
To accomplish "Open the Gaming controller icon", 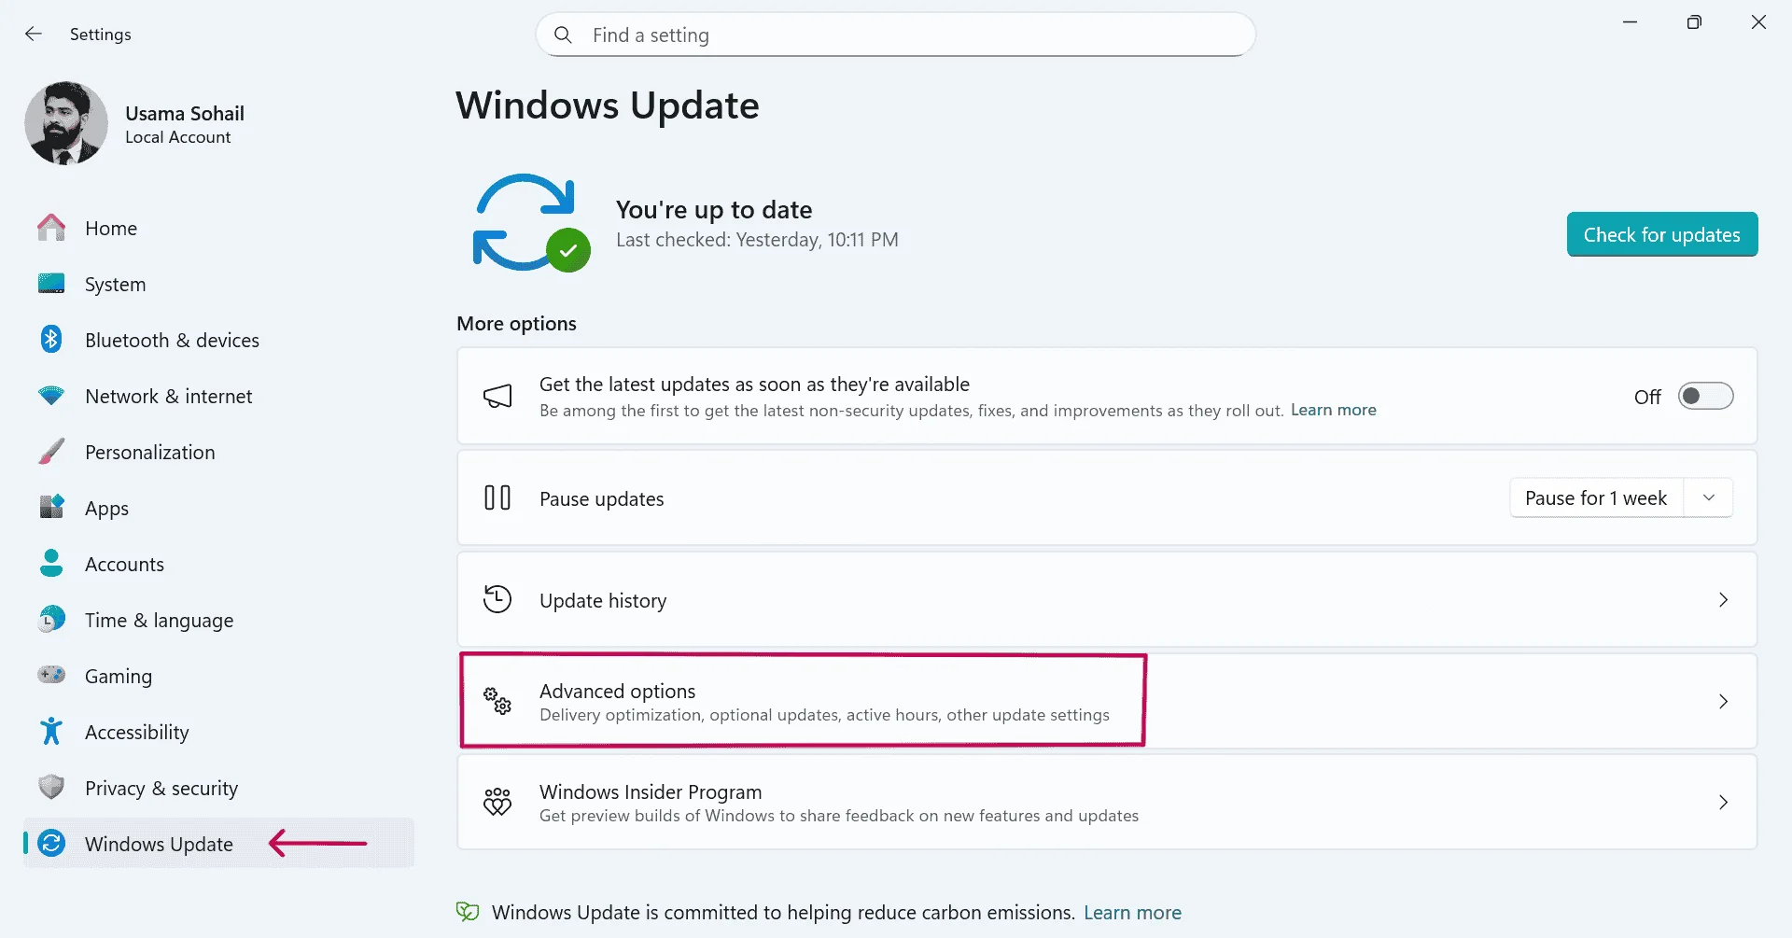I will coord(51,675).
